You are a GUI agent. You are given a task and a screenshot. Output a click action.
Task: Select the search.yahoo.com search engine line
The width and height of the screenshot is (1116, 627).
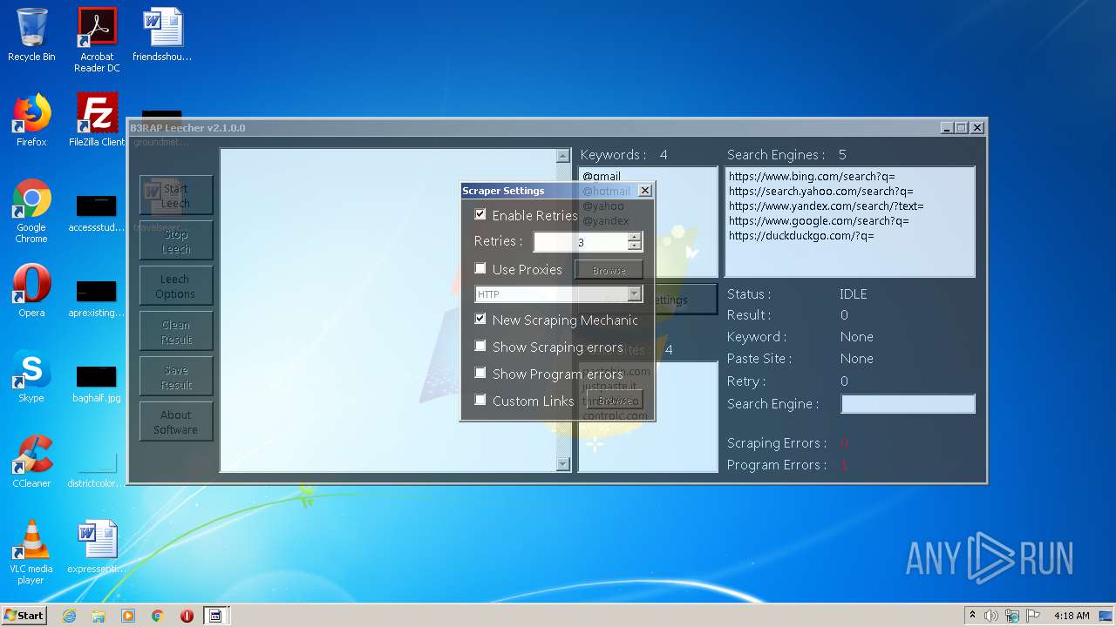pyautogui.click(x=821, y=191)
